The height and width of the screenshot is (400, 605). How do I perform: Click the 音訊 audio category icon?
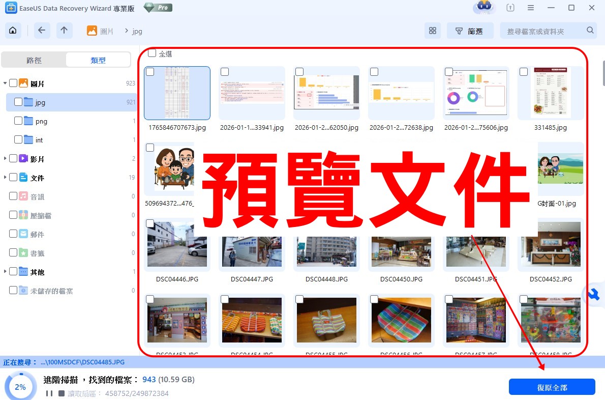[x=23, y=196]
